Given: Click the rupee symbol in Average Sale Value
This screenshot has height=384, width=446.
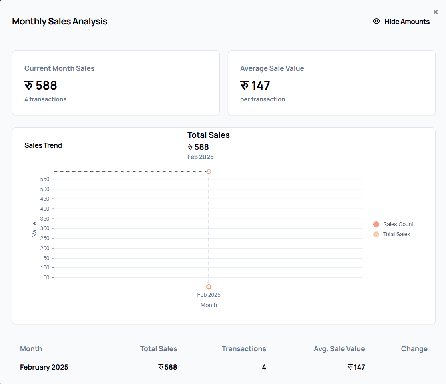Looking at the screenshot, I should [245, 85].
